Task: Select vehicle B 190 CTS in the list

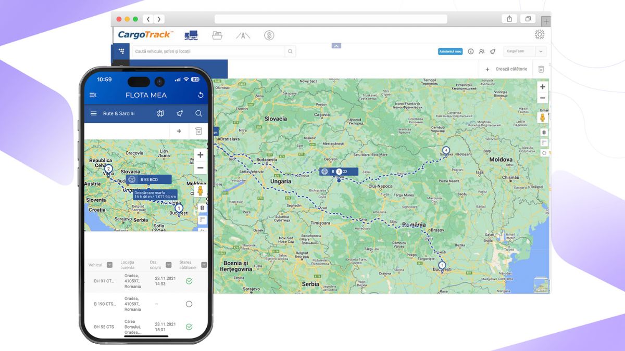Action: tap(105, 304)
